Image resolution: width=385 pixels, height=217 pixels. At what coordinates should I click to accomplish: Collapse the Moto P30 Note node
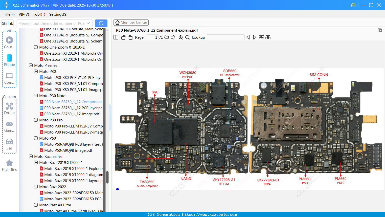[36, 96]
